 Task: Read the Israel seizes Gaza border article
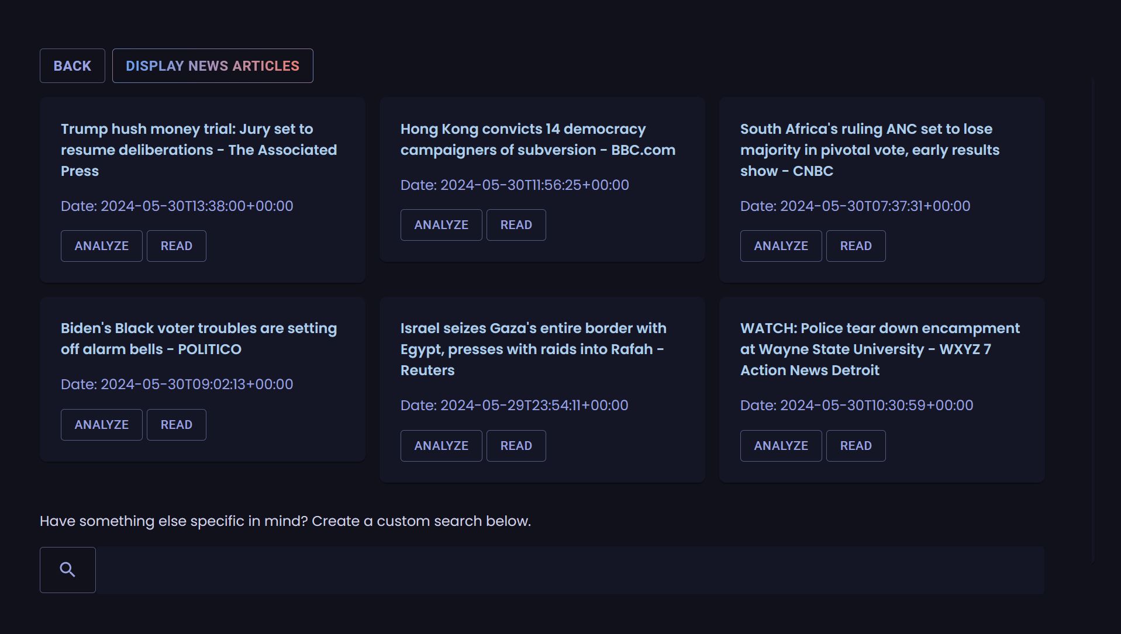pyautogui.click(x=516, y=446)
